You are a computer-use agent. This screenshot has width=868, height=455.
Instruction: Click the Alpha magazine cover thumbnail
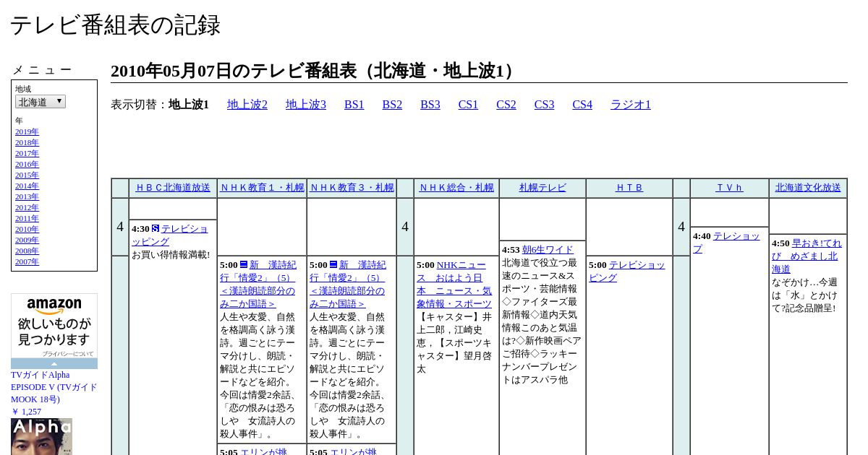click(41, 436)
